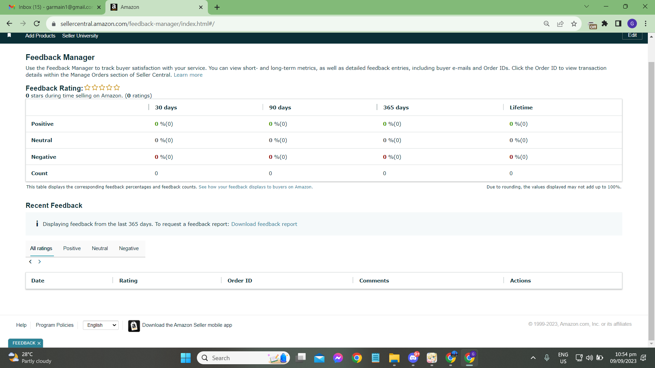Open Program Policies in footer
The width and height of the screenshot is (655, 368).
tap(55, 325)
